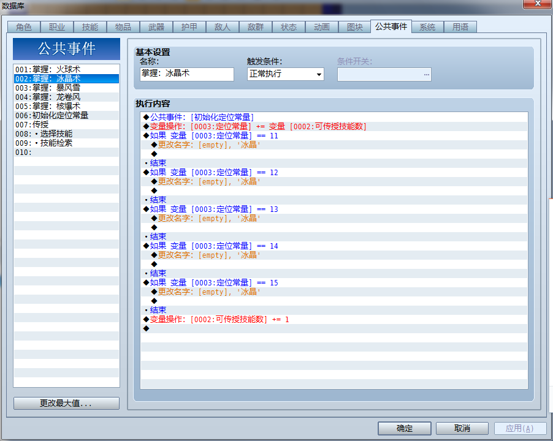Image resolution: width=553 pixels, height=441 pixels.
Task: Select command 公共事件:[初始化定位常量]
Action: click(334, 118)
